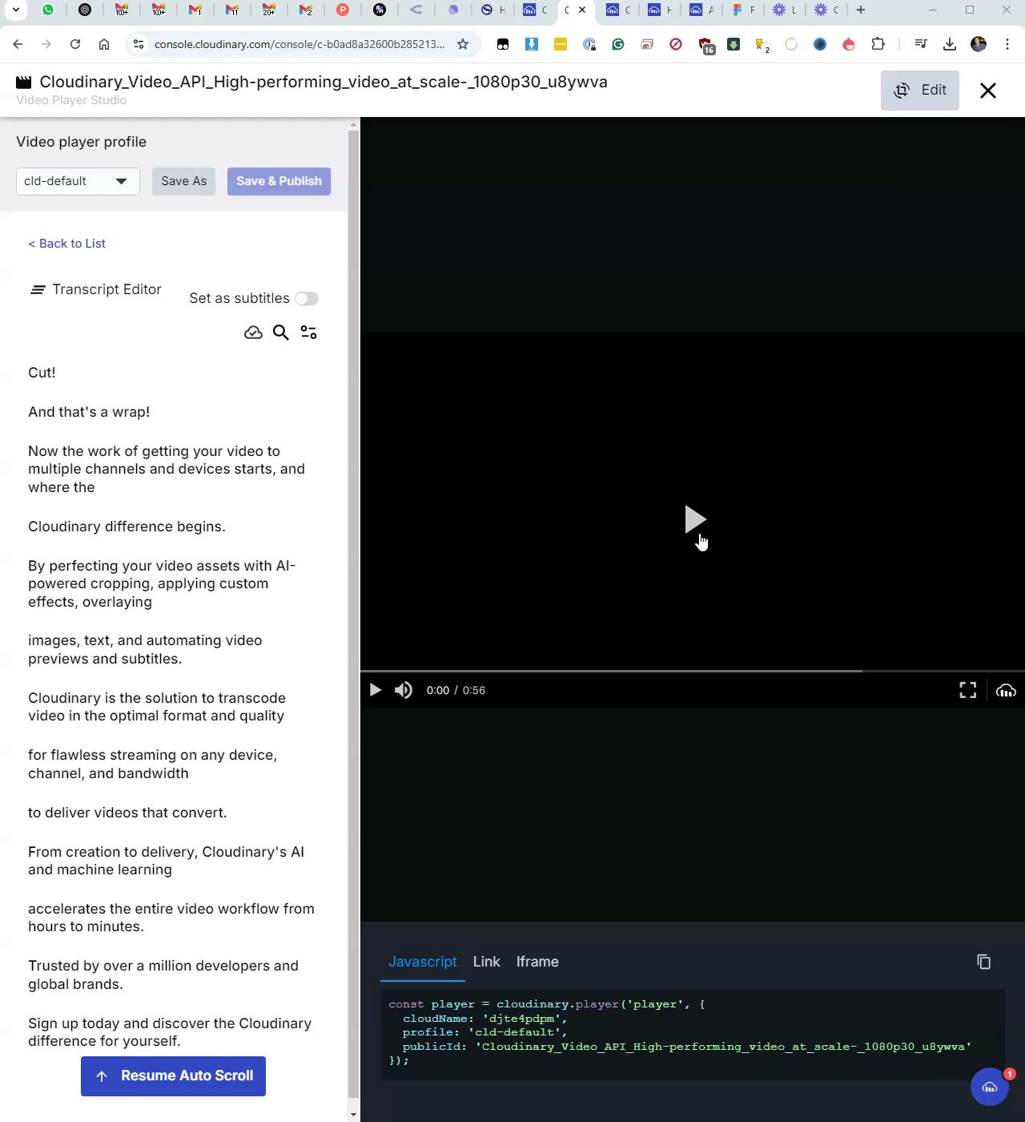The image size is (1025, 1122).
Task: Open the tab search dropdown arrow
Action: tap(15, 10)
